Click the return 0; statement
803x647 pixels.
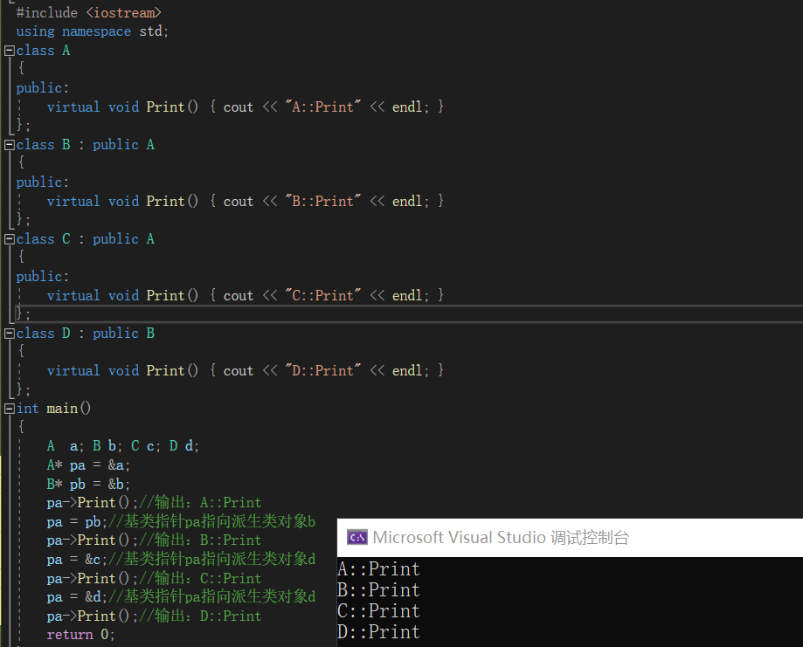(x=80, y=635)
